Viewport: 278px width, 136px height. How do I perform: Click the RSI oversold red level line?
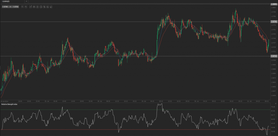136,130
